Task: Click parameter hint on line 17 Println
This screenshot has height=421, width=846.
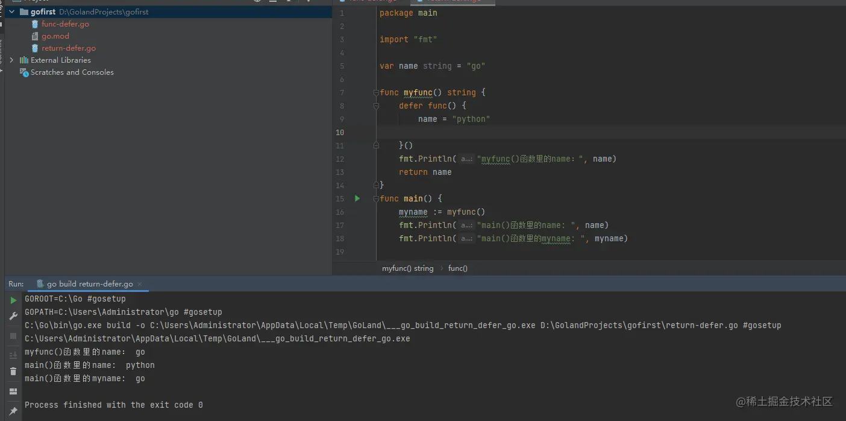Action: [467, 226]
